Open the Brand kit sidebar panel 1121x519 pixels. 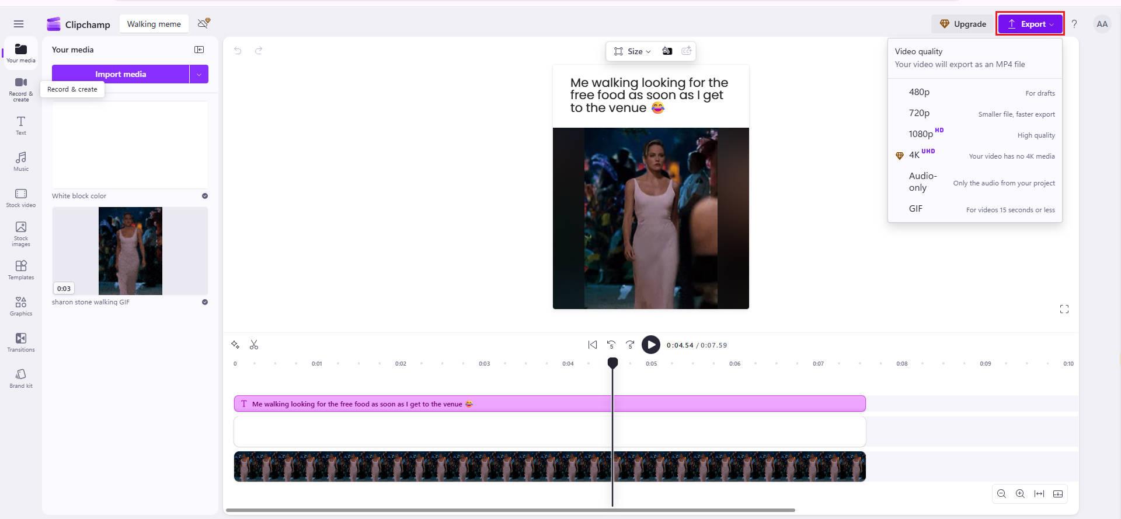(x=21, y=378)
